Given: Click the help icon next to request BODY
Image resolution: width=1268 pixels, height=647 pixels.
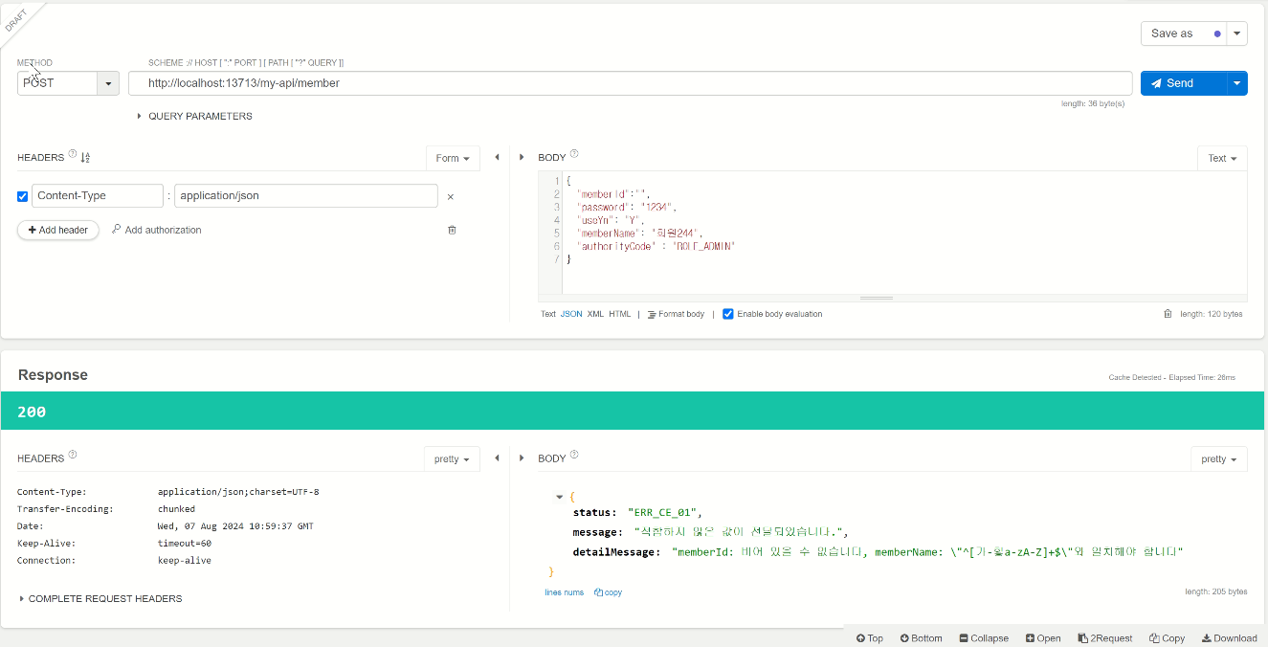Looking at the screenshot, I should click(x=574, y=154).
